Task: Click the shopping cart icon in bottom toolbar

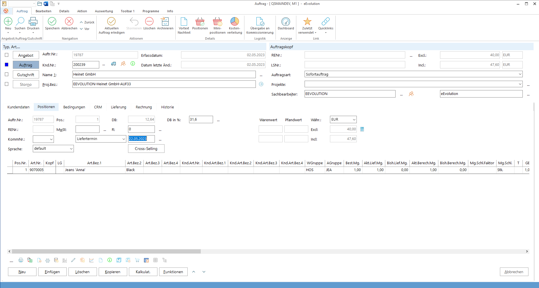Action: click(x=137, y=260)
